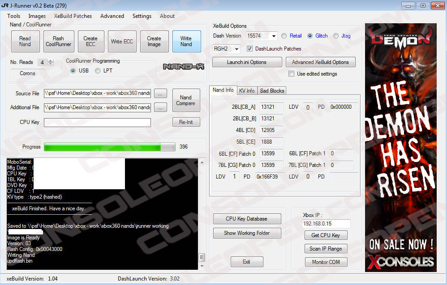Browse for the Additional File
This screenshot has height=285, width=447.
click(x=160, y=107)
